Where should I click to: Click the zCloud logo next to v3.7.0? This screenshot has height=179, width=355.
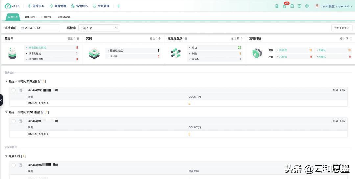(8, 6)
